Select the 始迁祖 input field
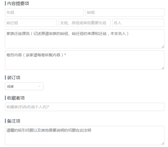This screenshot has width=168, height=147. 31,23
